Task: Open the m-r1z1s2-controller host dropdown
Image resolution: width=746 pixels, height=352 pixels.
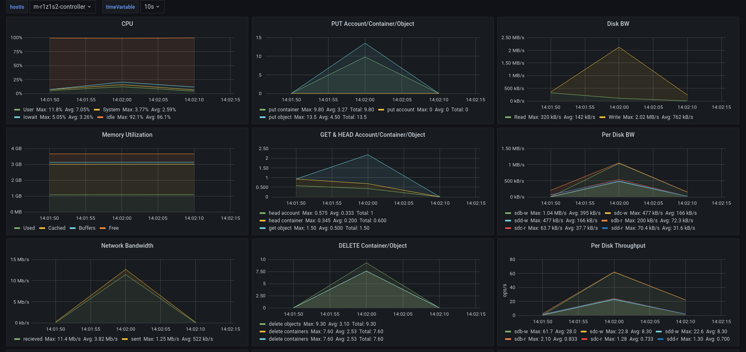Action: click(x=63, y=7)
